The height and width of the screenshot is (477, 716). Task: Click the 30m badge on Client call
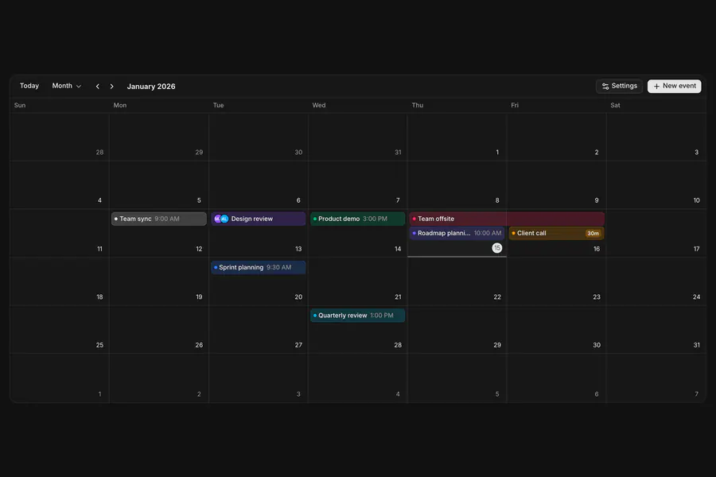[593, 233]
